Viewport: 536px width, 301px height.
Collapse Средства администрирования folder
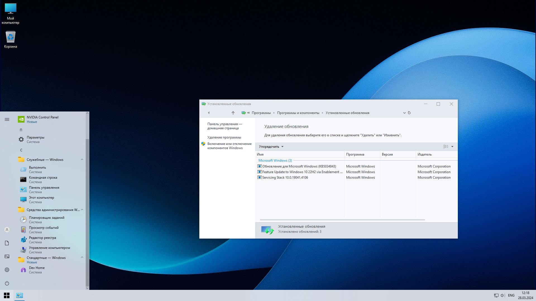click(82, 210)
